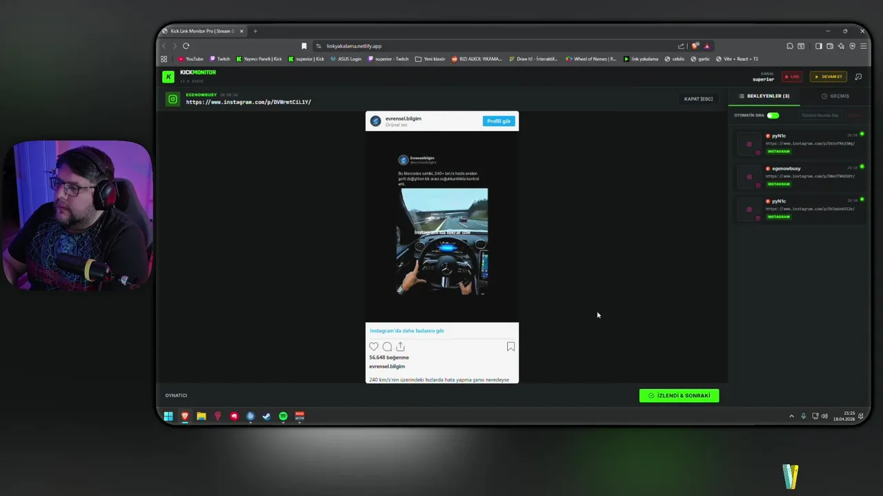883x496 pixels.
Task: Open the gartic bookmark
Action: pyautogui.click(x=700, y=59)
